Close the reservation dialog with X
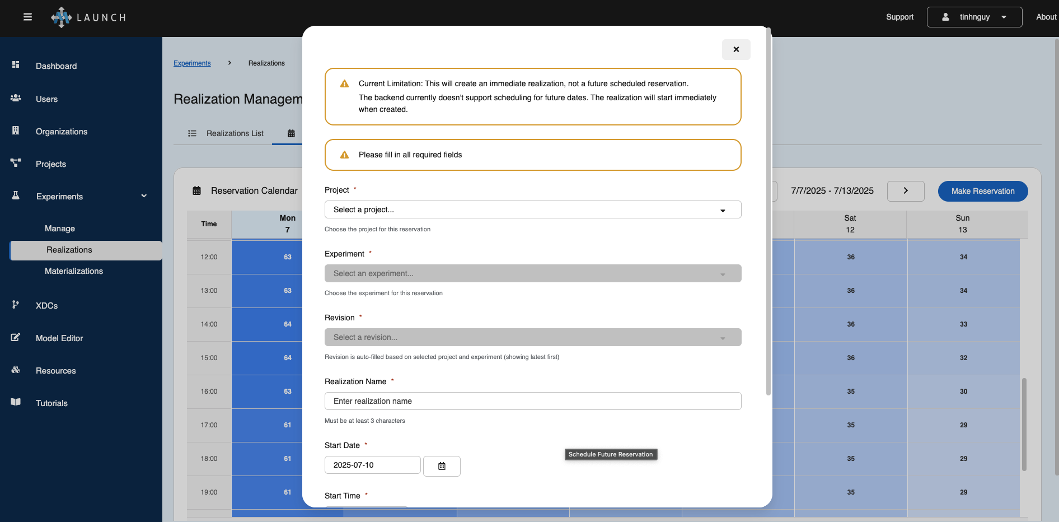This screenshot has height=522, width=1059. click(736, 49)
